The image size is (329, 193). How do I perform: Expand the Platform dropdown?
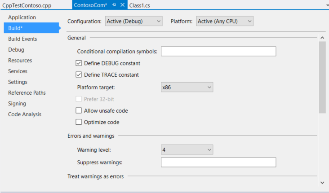pos(225,21)
